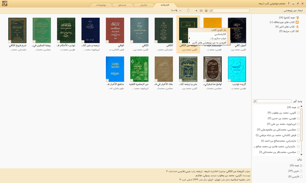Click the toolbar library search field
The height and width of the screenshot is (183, 306).
pyautogui.click(x=231, y=11)
